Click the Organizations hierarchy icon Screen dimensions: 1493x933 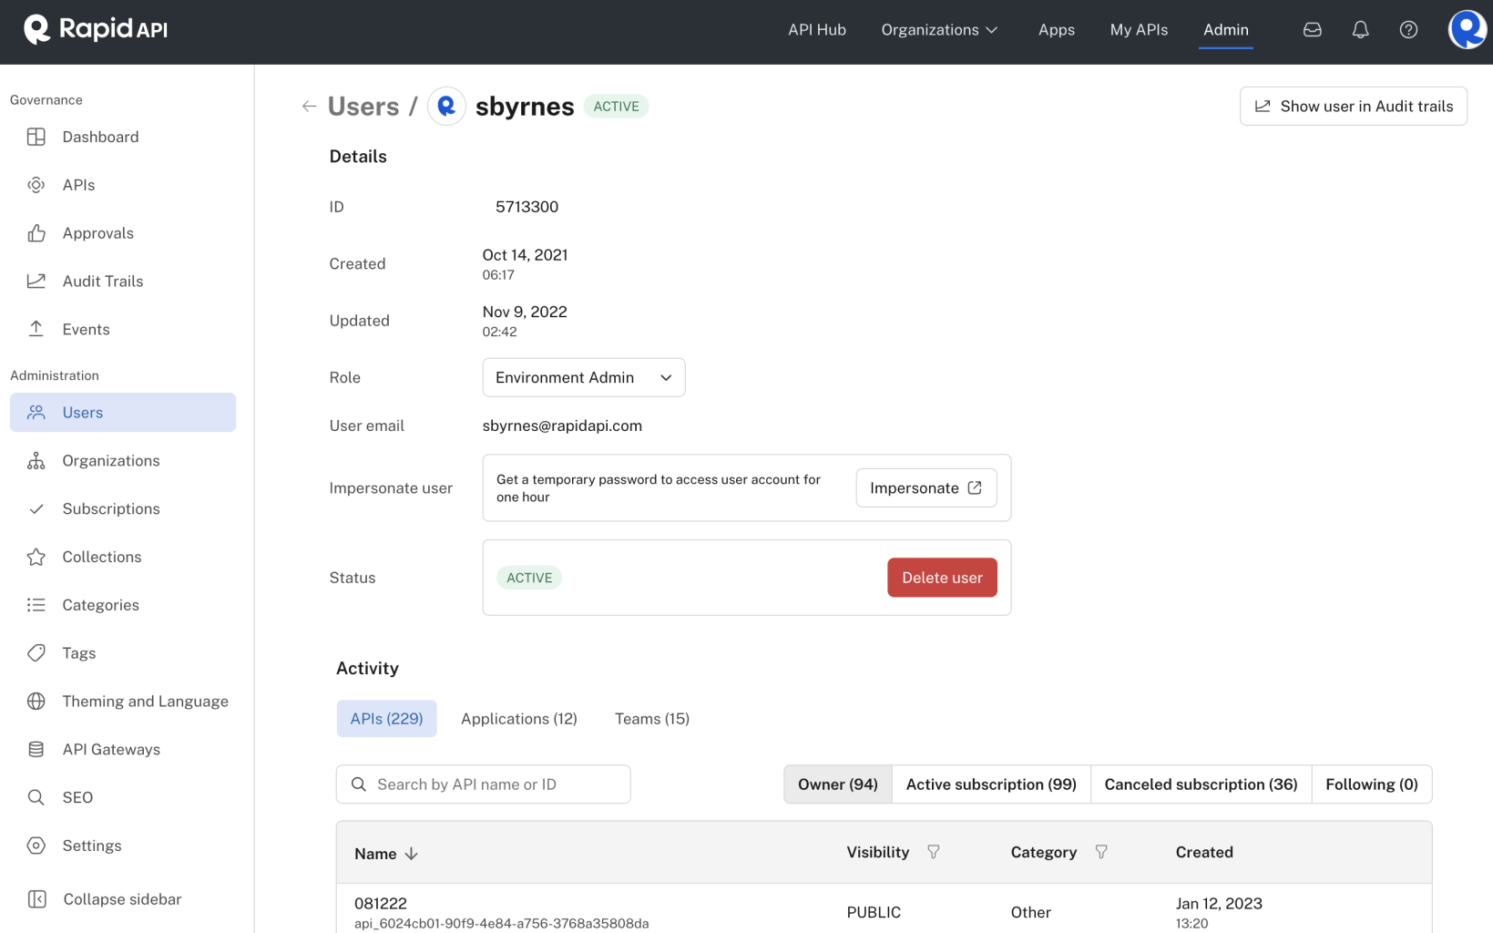[x=36, y=461]
